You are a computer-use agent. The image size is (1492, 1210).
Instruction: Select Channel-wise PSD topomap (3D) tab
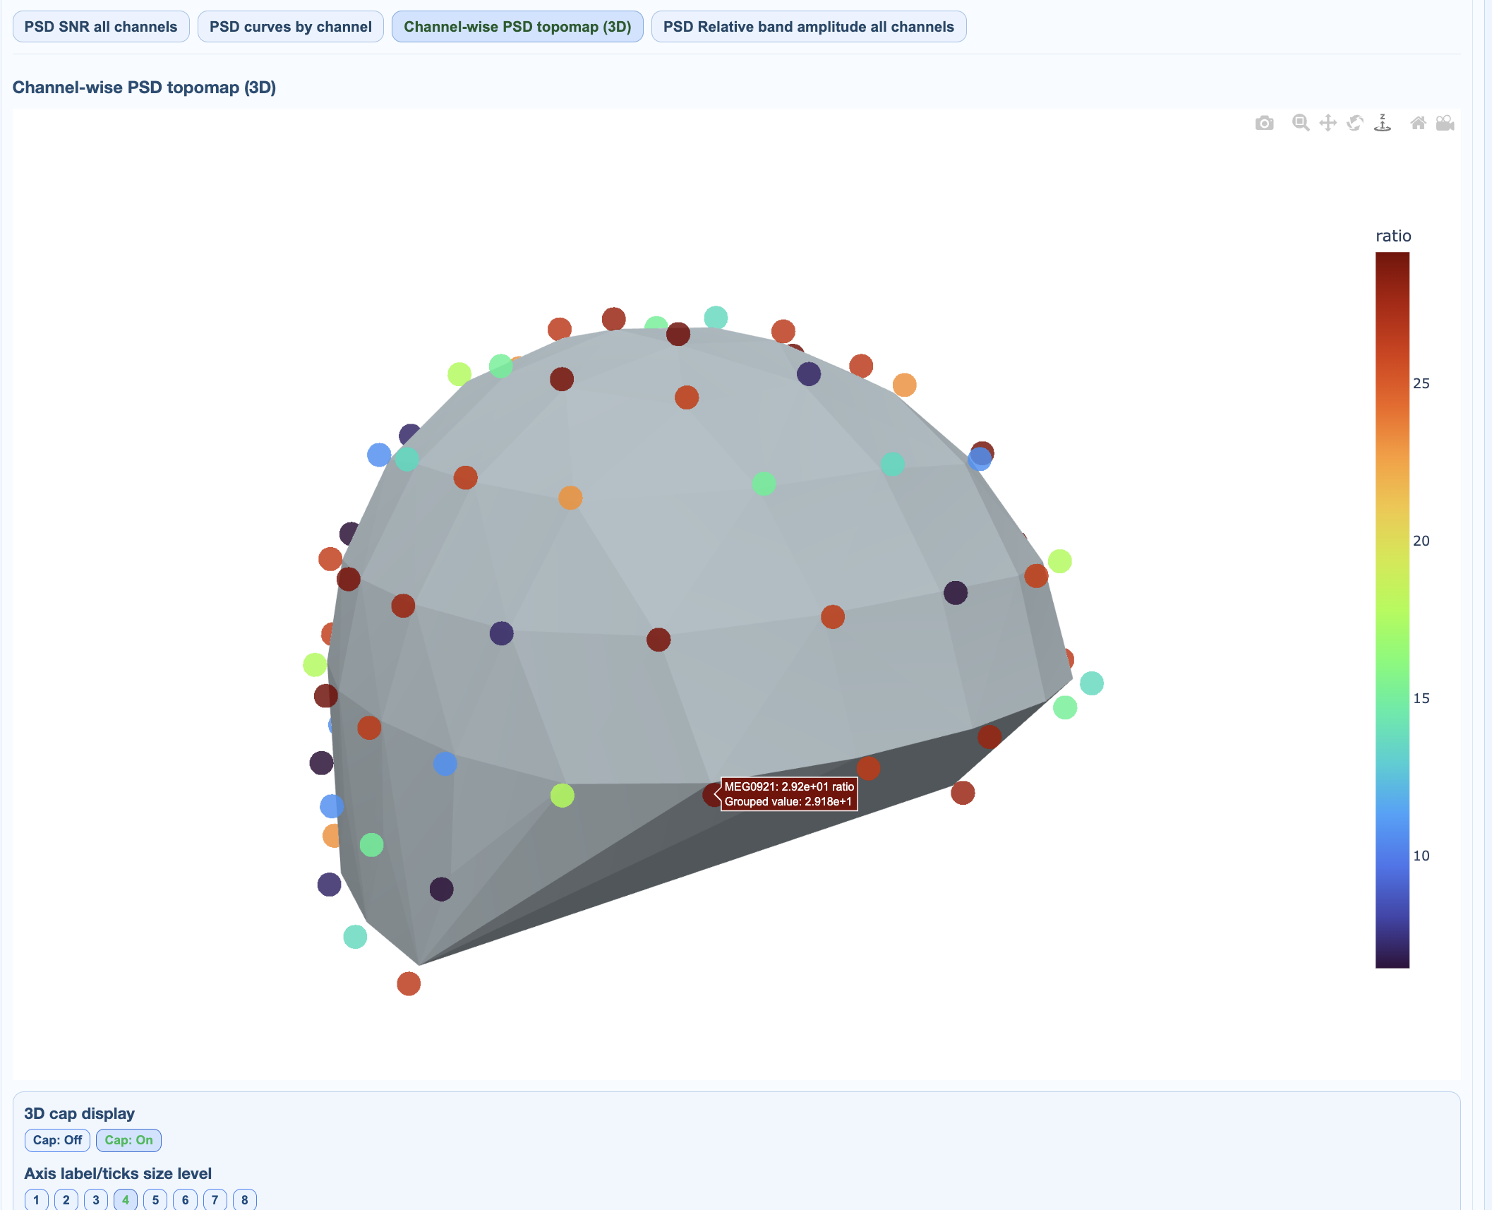point(517,27)
